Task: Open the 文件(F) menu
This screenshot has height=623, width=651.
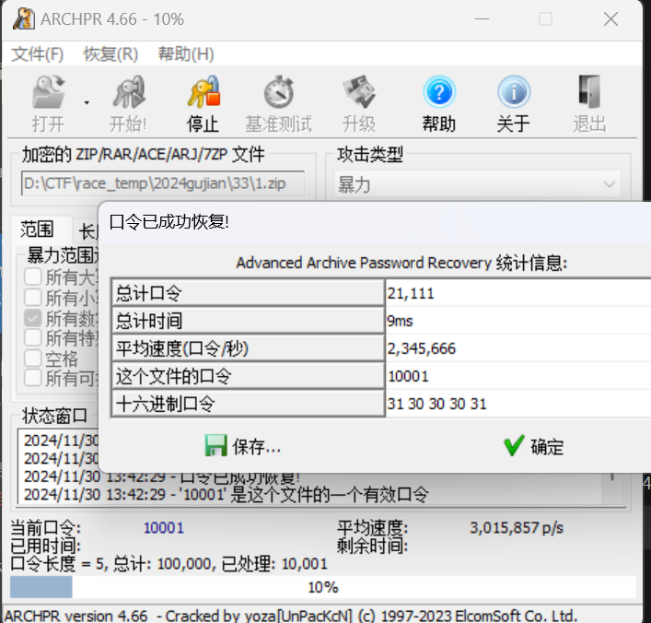Action: (x=37, y=54)
